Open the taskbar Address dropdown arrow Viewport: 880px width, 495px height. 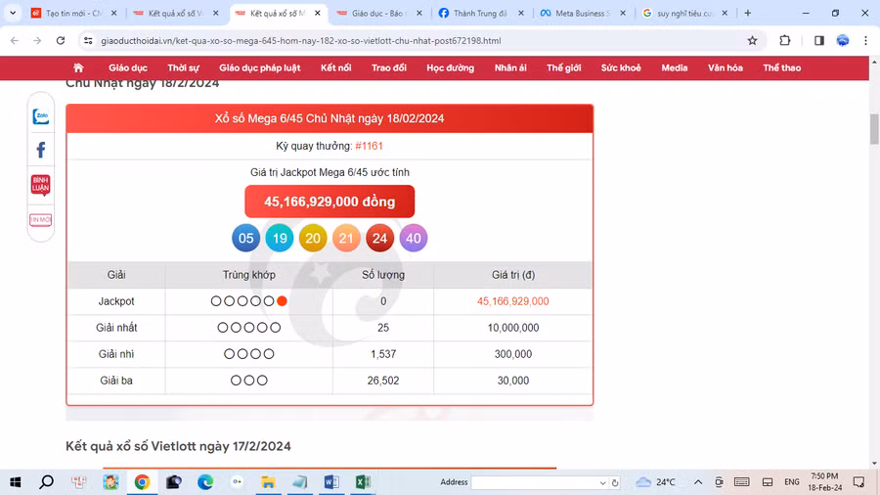(x=602, y=483)
